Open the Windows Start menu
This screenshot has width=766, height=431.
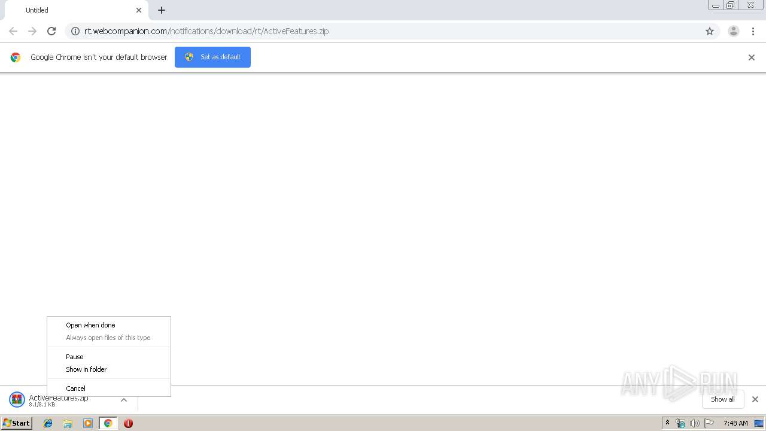pyautogui.click(x=17, y=423)
